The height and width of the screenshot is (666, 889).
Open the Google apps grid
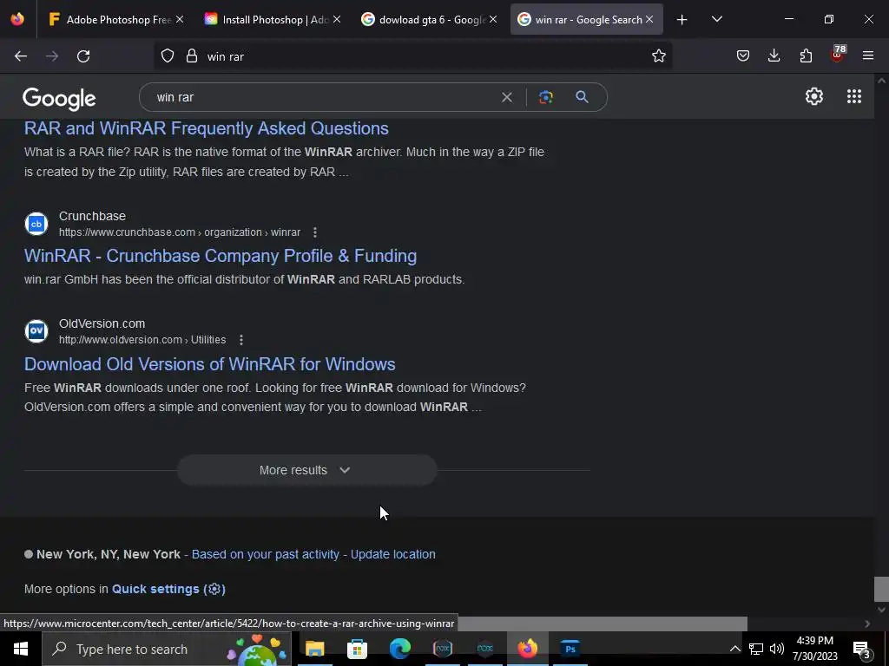[854, 96]
